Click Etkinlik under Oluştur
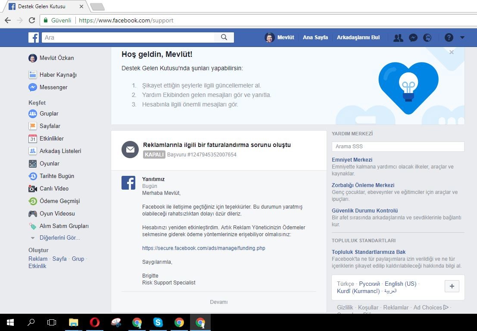This screenshot has height=331, width=477. (37, 266)
